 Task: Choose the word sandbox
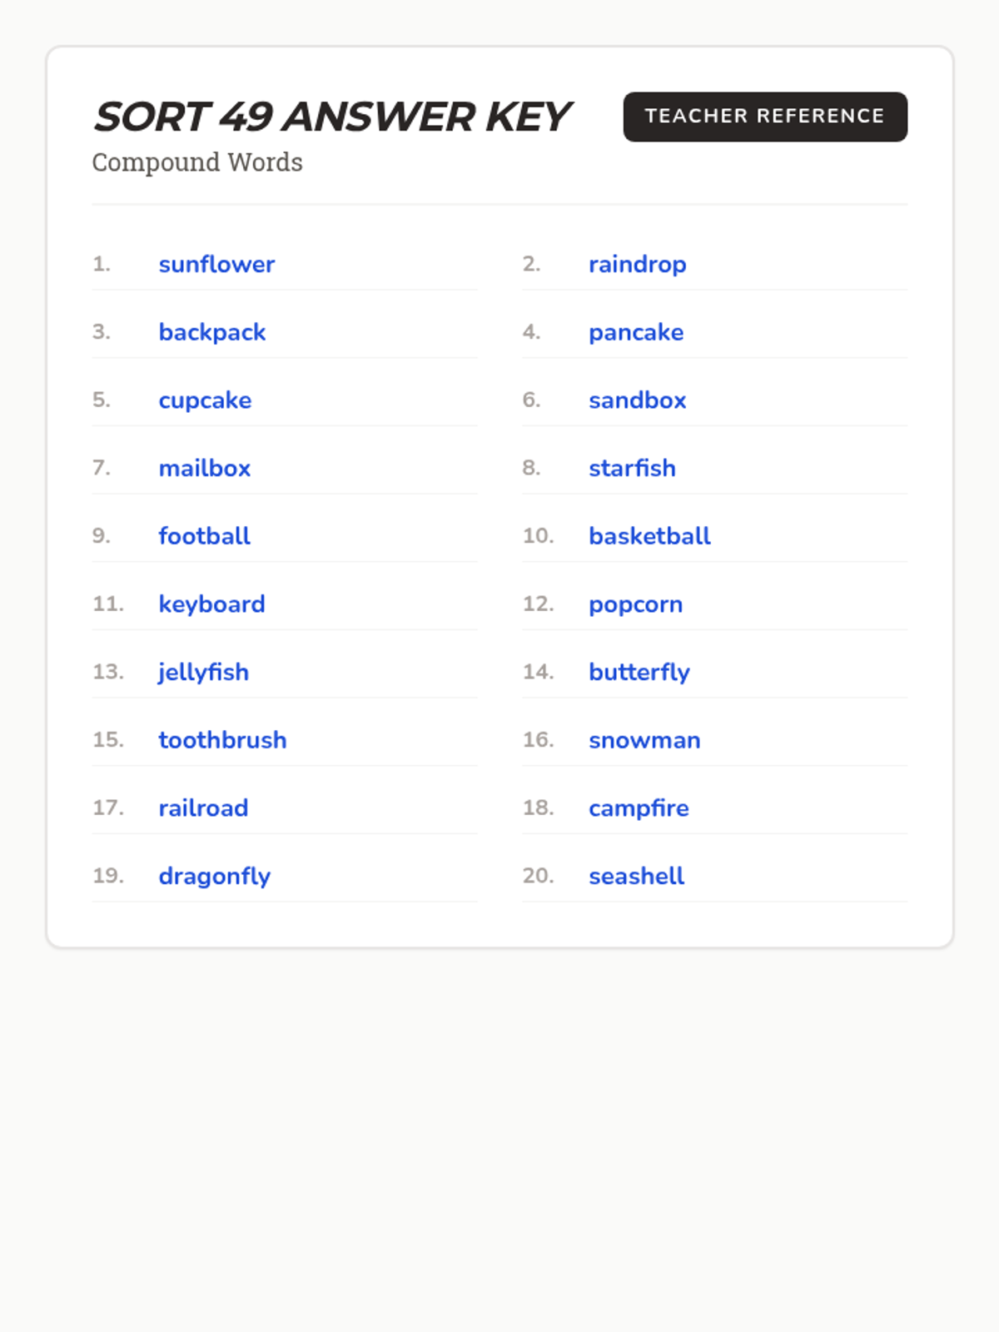637,400
